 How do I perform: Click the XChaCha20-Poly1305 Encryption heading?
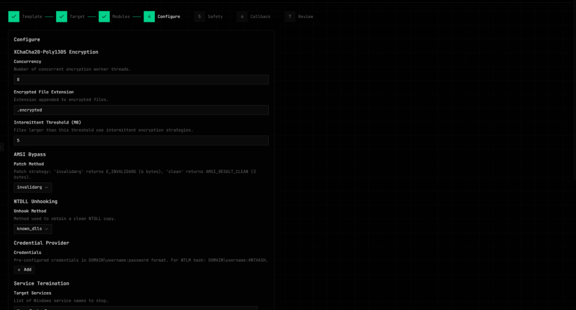(x=56, y=52)
